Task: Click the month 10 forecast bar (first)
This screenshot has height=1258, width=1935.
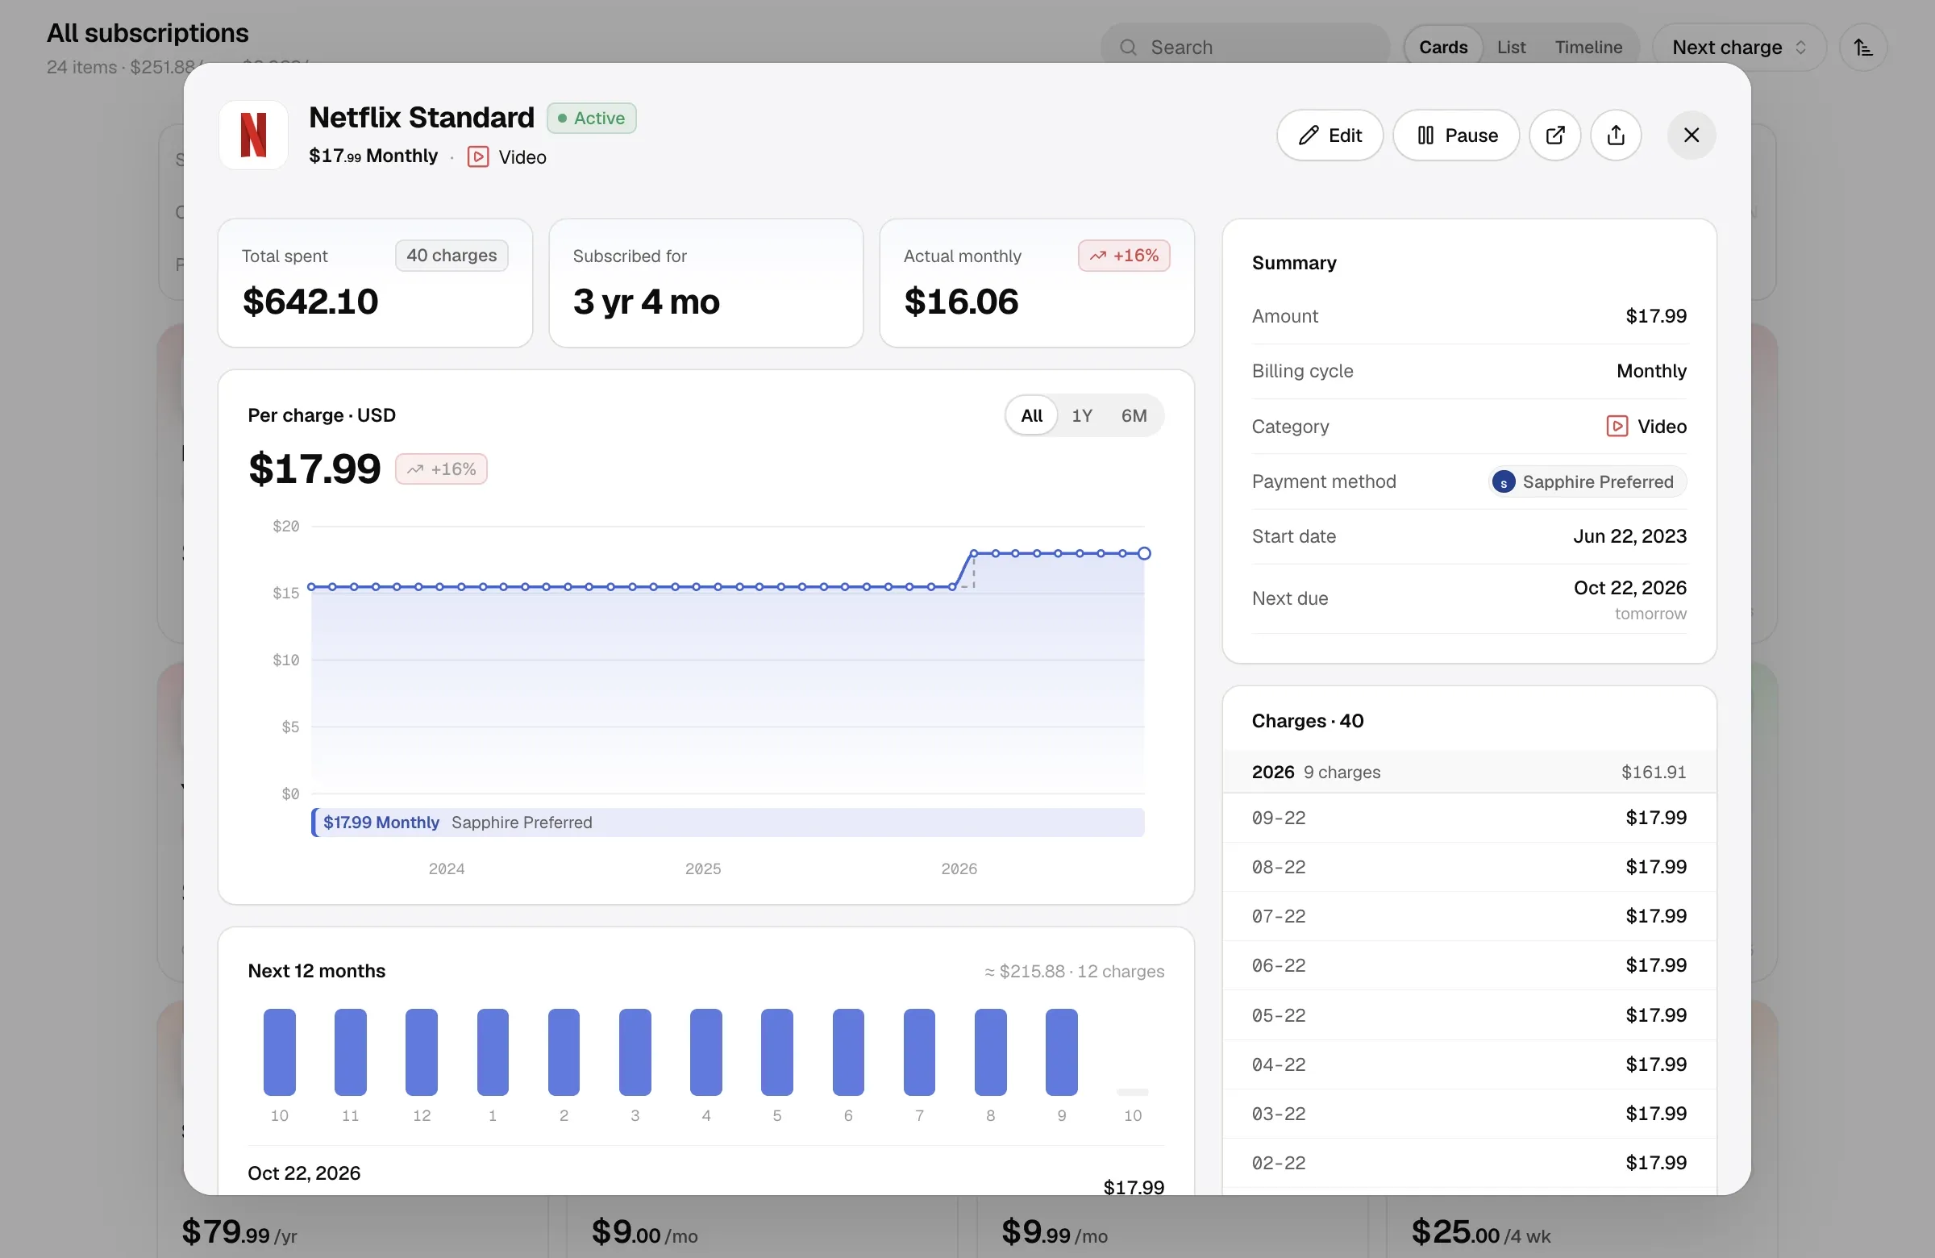Action: coord(279,1052)
